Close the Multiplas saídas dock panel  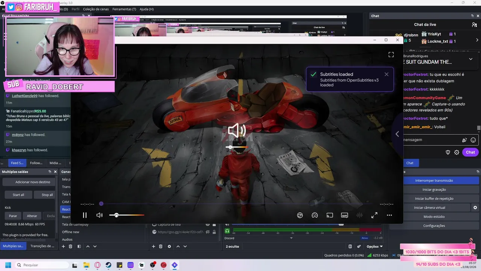coord(55,172)
